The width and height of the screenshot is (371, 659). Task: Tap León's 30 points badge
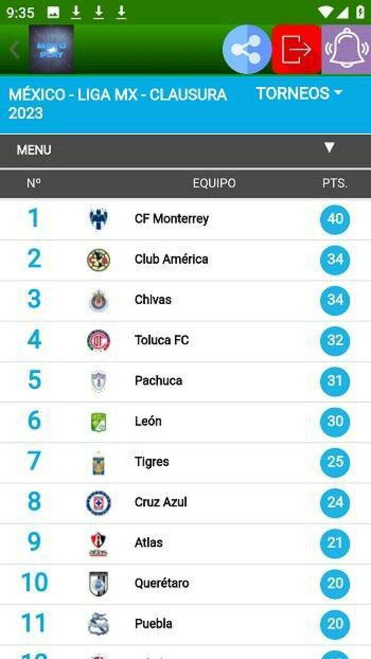(x=335, y=422)
